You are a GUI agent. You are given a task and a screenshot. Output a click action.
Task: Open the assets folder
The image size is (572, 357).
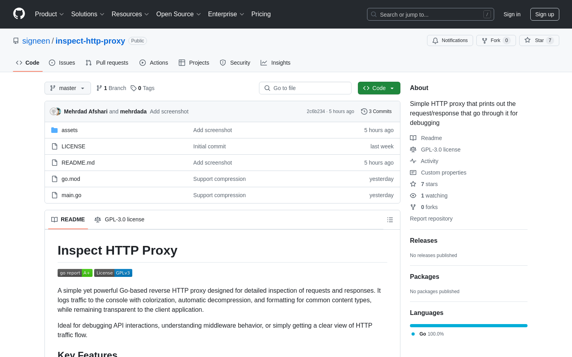pyautogui.click(x=70, y=130)
